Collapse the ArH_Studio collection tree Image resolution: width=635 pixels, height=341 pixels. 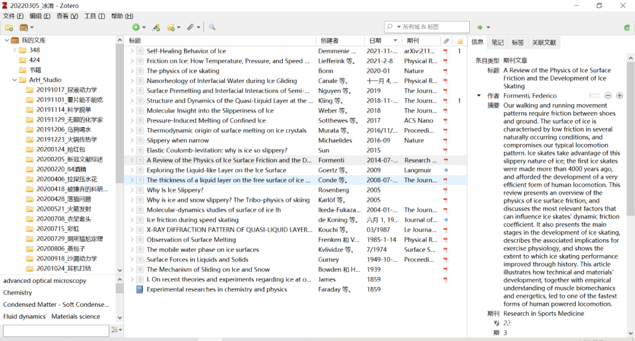pos(15,80)
